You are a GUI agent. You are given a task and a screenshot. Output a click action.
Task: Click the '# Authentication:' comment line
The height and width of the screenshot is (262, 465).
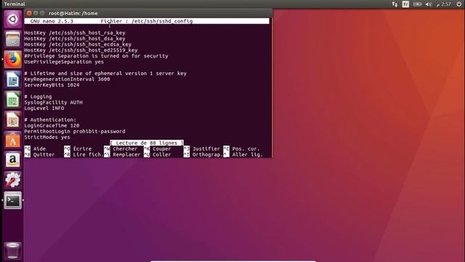[50, 119]
